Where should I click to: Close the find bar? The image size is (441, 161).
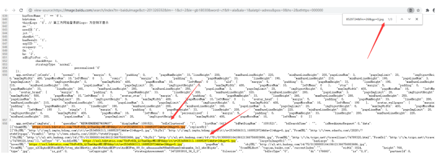417,19
